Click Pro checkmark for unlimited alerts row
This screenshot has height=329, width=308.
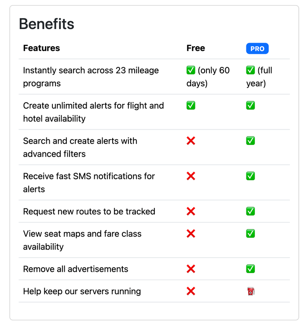tap(250, 105)
